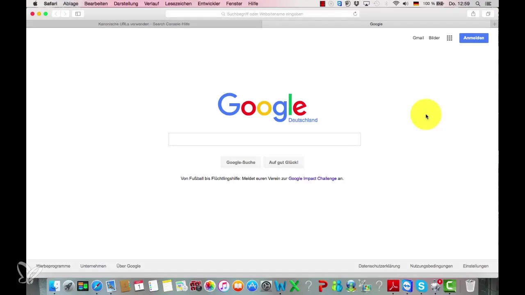Click the Safari address bar field
Image resolution: width=525 pixels, height=295 pixels.
click(x=262, y=14)
